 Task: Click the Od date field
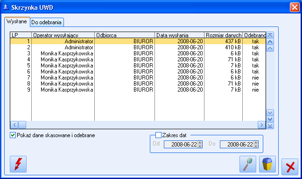[181, 144]
